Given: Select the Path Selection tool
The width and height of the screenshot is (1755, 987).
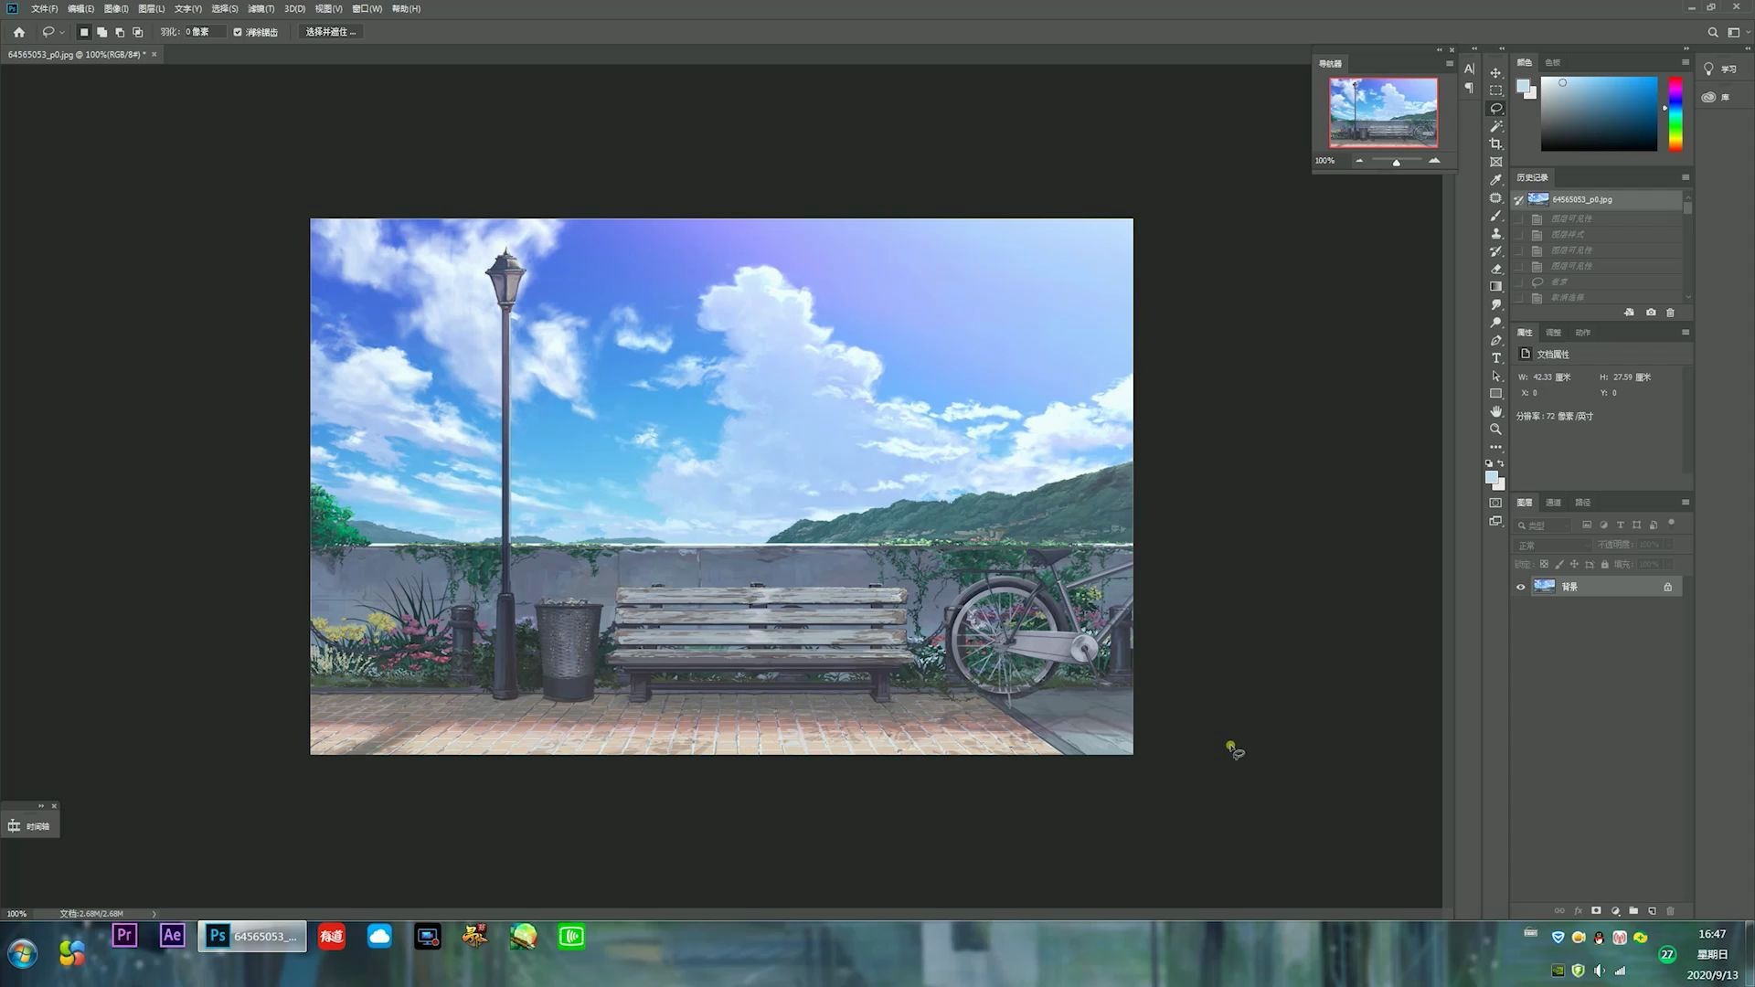Looking at the screenshot, I should pos(1495,376).
